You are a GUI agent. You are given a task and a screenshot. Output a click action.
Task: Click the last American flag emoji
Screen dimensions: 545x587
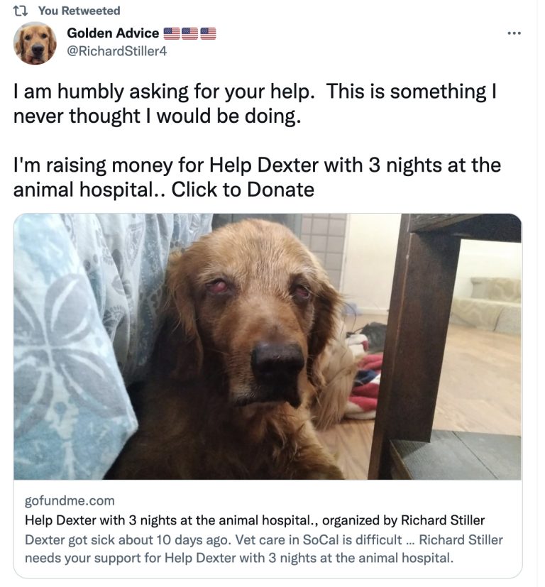coord(208,33)
